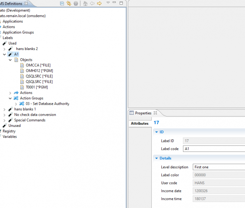
Task: Click the Action Groups shuffle icon
Action: 16,98
